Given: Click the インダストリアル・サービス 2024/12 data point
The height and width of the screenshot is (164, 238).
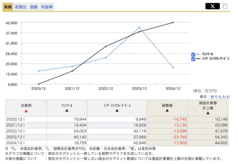Looking at the screenshot, I should (x=173, y=23).
